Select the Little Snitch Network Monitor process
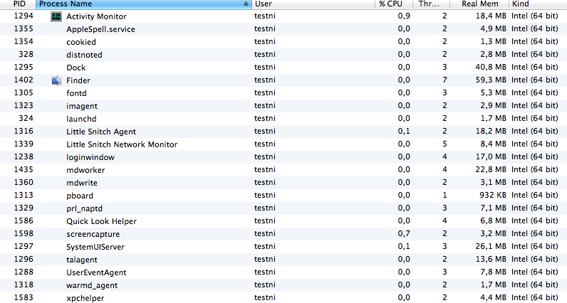567x303 pixels. click(122, 144)
